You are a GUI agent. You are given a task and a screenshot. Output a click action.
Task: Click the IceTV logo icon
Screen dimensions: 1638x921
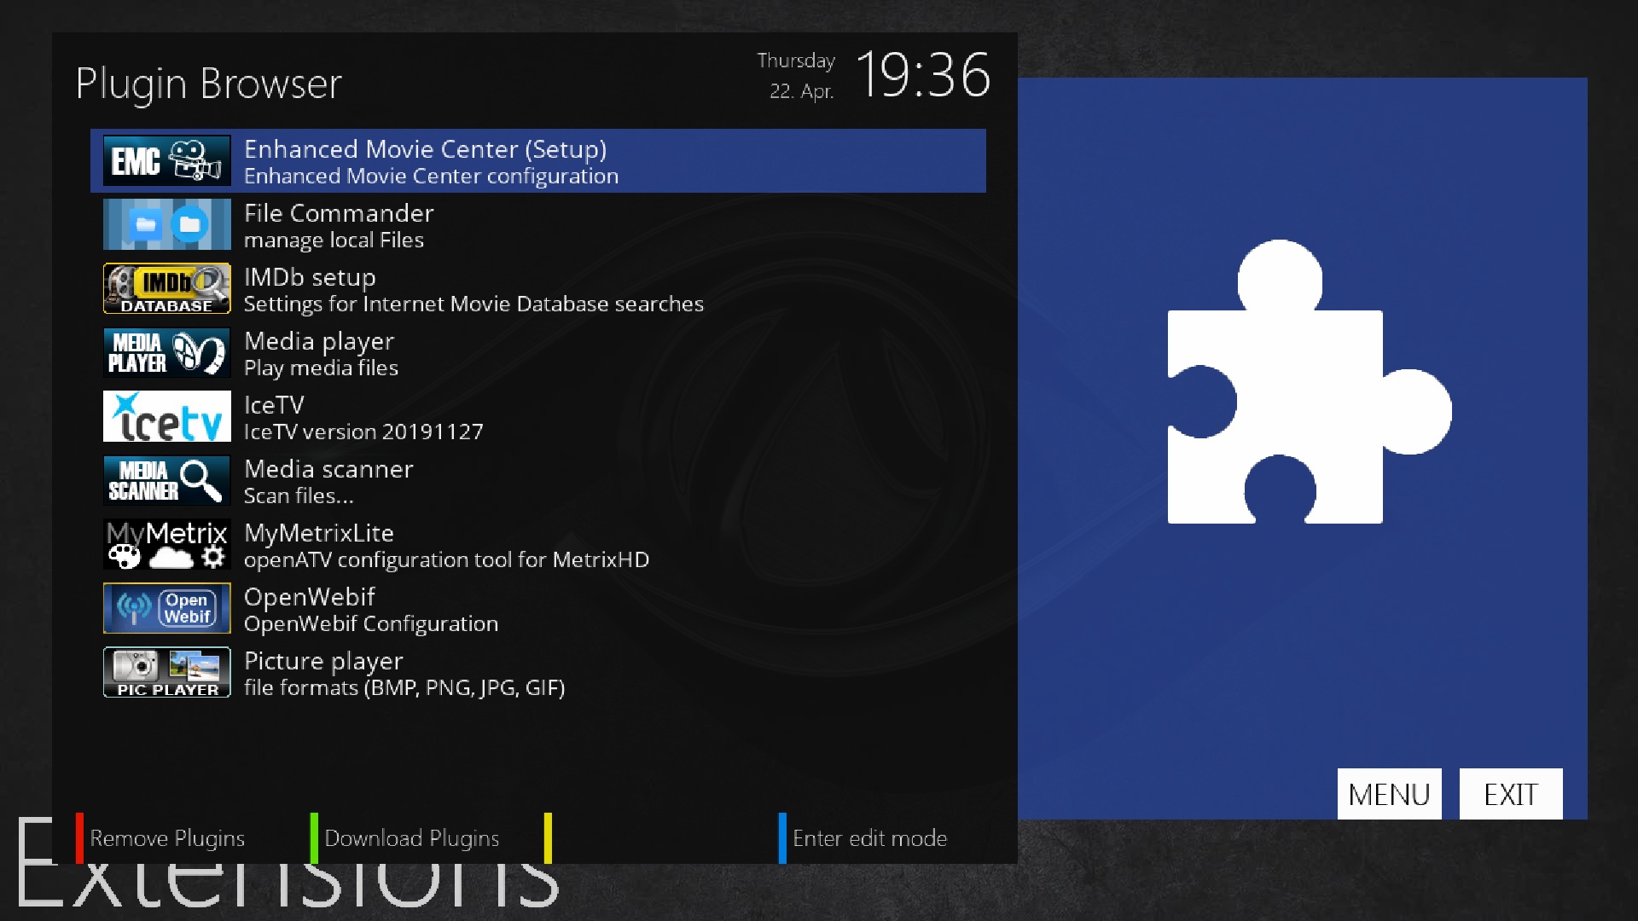click(x=166, y=416)
